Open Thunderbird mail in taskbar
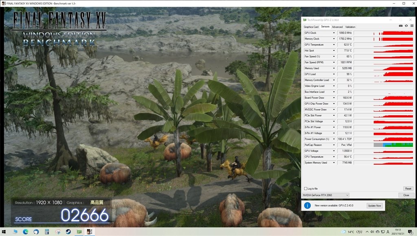The width and height of the screenshot is (417, 236). coord(36,232)
